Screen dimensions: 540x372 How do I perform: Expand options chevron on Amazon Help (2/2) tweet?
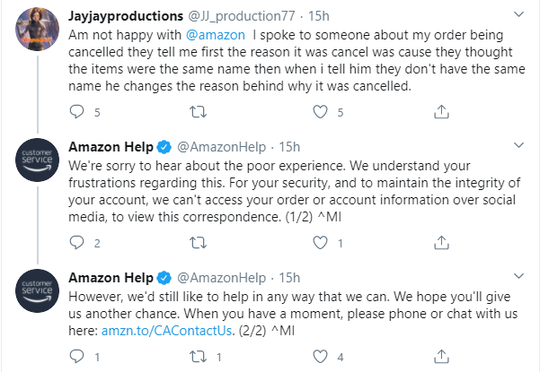click(x=519, y=277)
